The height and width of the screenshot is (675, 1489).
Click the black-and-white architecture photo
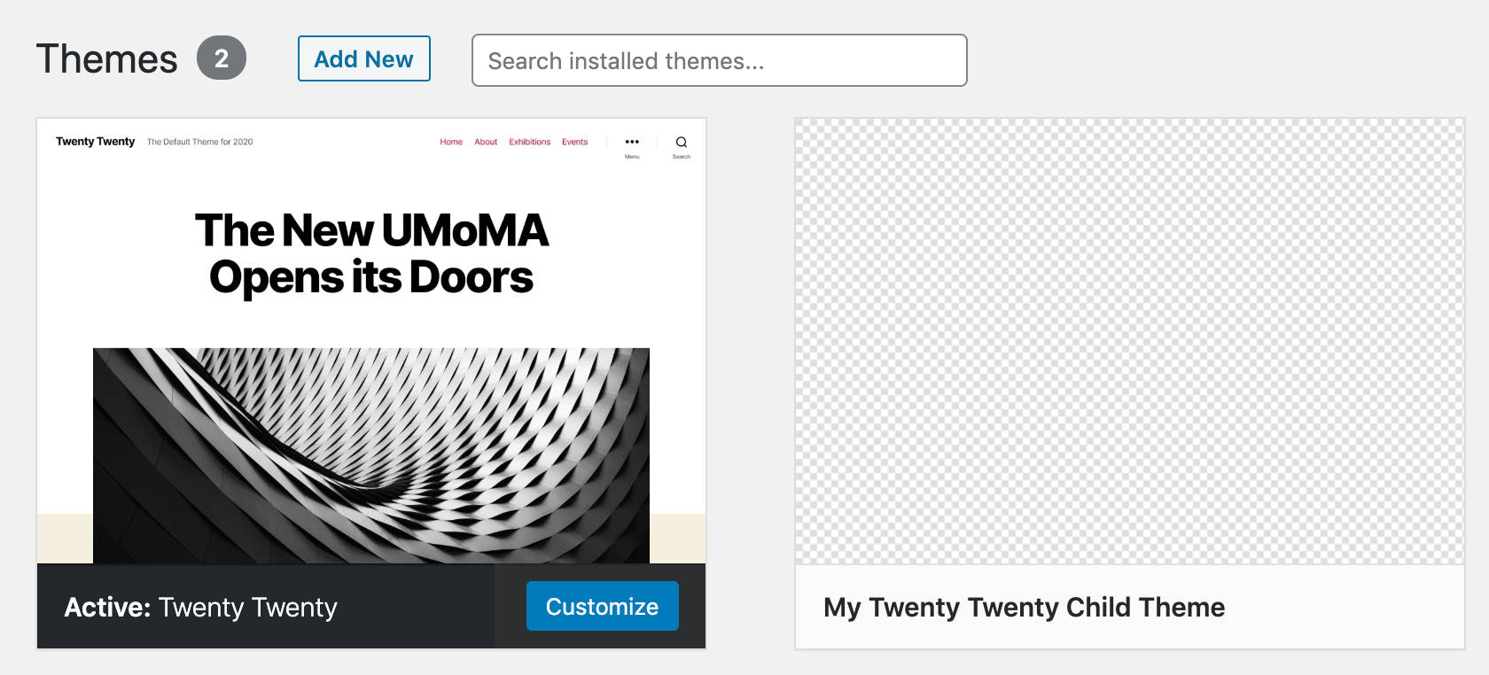click(371, 454)
